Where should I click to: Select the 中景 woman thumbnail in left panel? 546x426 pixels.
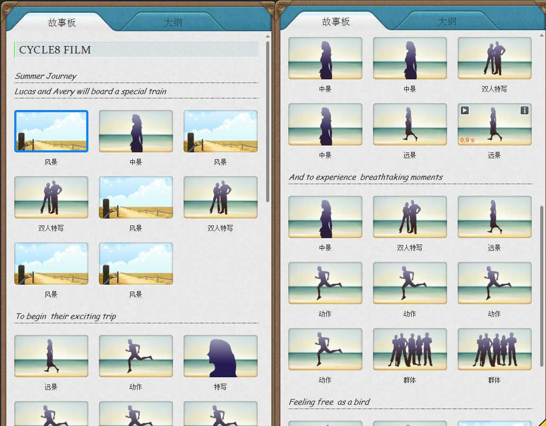(136, 131)
